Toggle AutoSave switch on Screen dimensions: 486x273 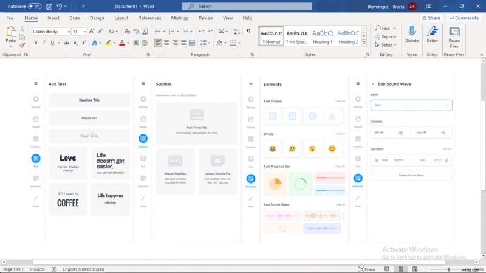click(x=35, y=6)
